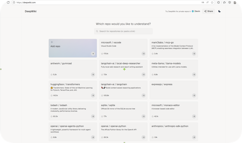This screenshot has width=242, height=143.
Task: Open sqlite / sqlite arrow button
Action: [x=144, y=116]
